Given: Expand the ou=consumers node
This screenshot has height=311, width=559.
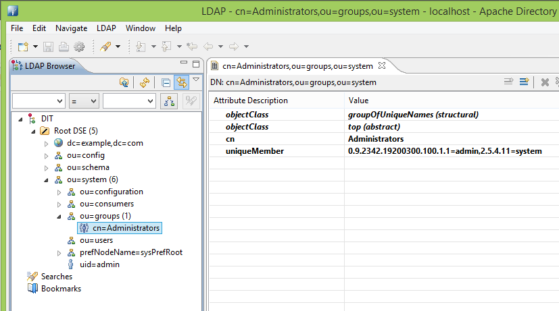Looking at the screenshot, I should coord(59,204).
